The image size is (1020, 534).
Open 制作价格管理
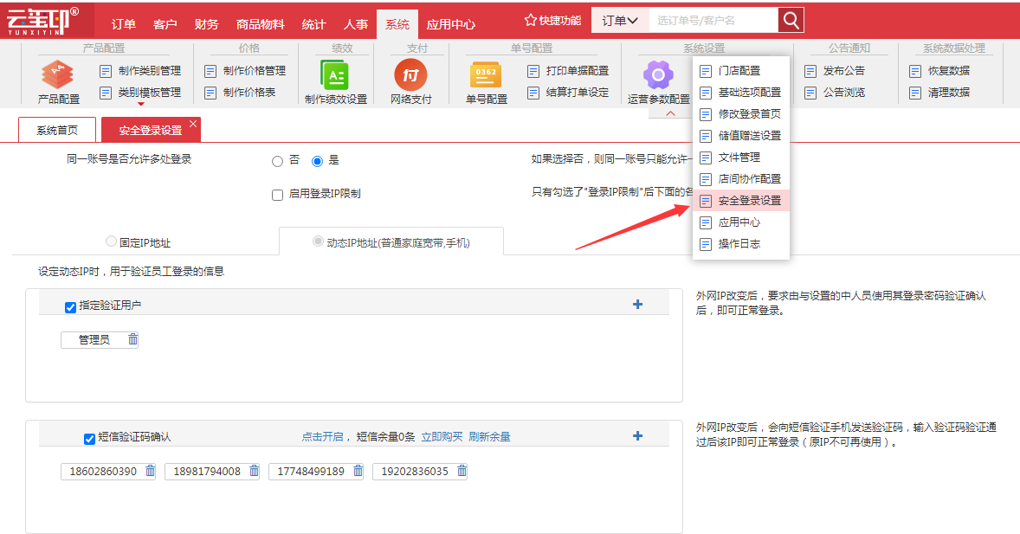click(x=245, y=71)
